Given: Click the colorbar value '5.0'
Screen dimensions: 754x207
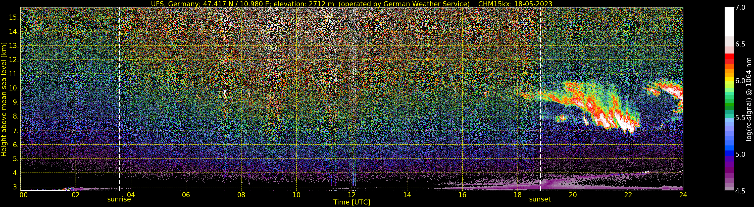Looking at the screenshot, I should 740,154.
